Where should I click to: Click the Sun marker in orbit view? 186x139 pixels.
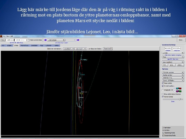[80, 93]
